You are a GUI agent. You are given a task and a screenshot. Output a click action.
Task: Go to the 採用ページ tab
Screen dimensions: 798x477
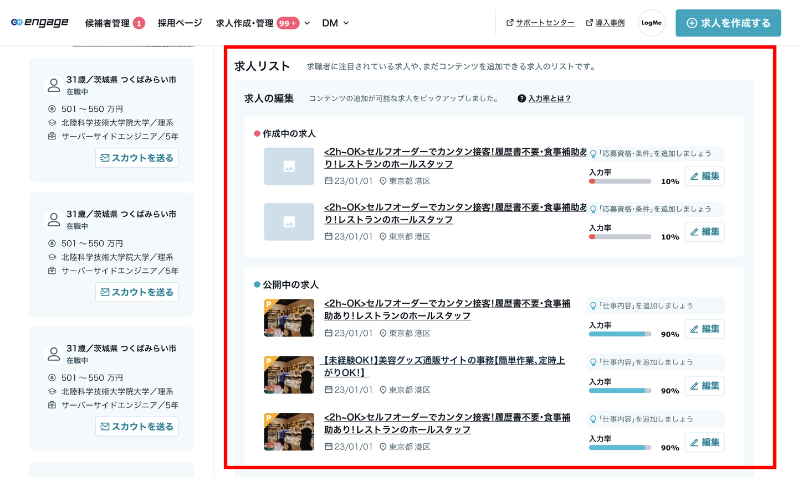pos(180,23)
